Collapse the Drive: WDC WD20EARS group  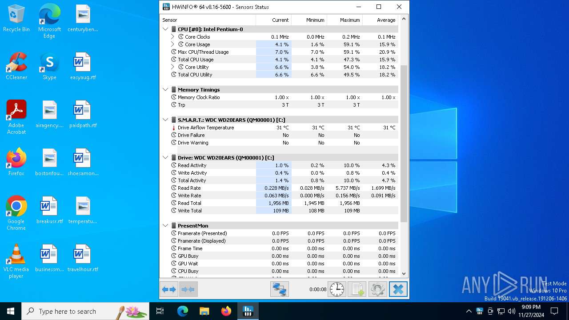click(x=165, y=158)
